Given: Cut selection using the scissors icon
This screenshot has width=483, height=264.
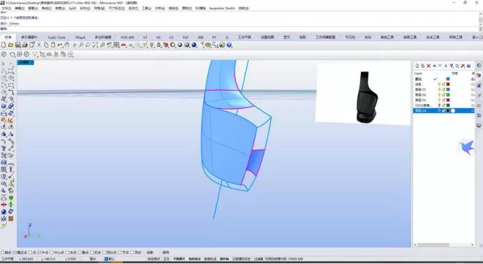Looking at the screenshot, I should point(39,45).
